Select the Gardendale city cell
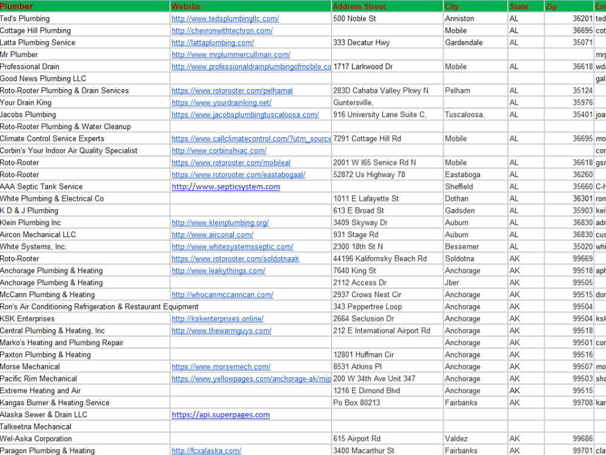The image size is (606, 455). coord(475,42)
